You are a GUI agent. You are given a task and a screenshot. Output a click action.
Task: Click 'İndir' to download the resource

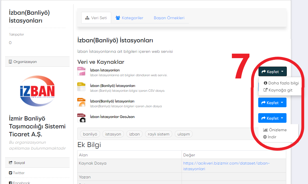(x=270, y=137)
